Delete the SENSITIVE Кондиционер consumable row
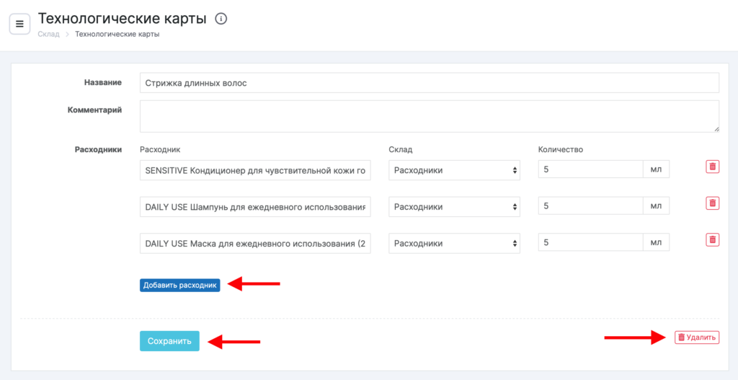This screenshot has height=380, width=738. point(712,167)
